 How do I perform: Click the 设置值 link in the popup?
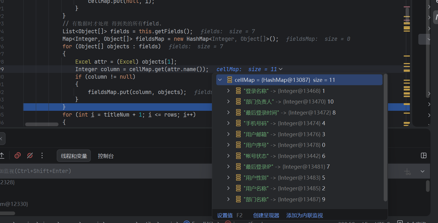(225, 215)
